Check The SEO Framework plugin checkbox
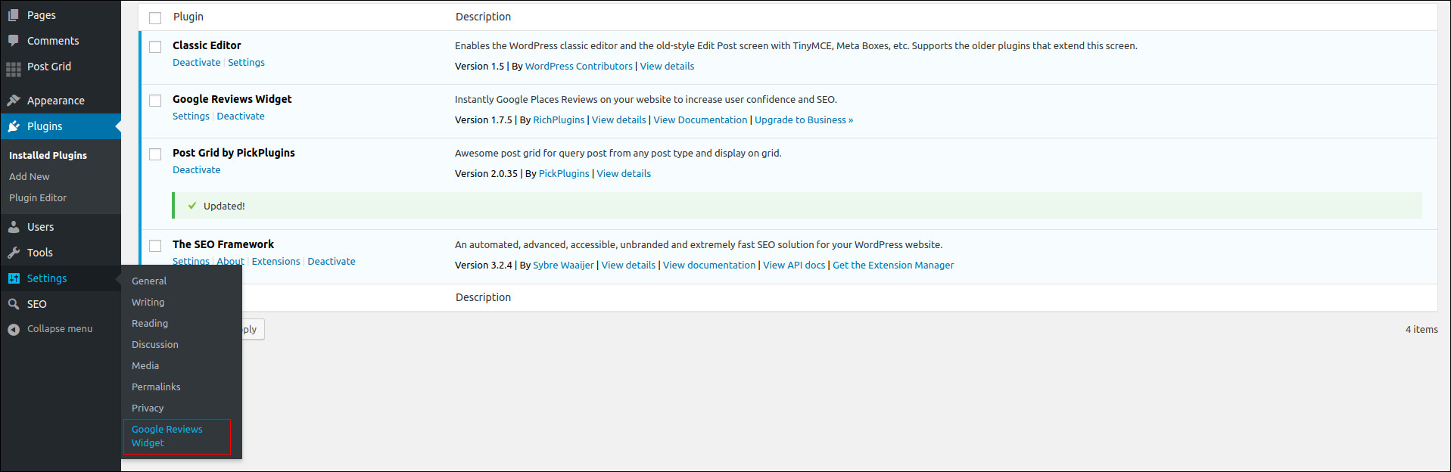Screen dimensions: 1451x472 click(x=155, y=245)
